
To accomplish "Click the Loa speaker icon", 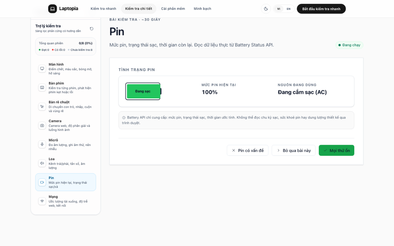I will point(42,163).
